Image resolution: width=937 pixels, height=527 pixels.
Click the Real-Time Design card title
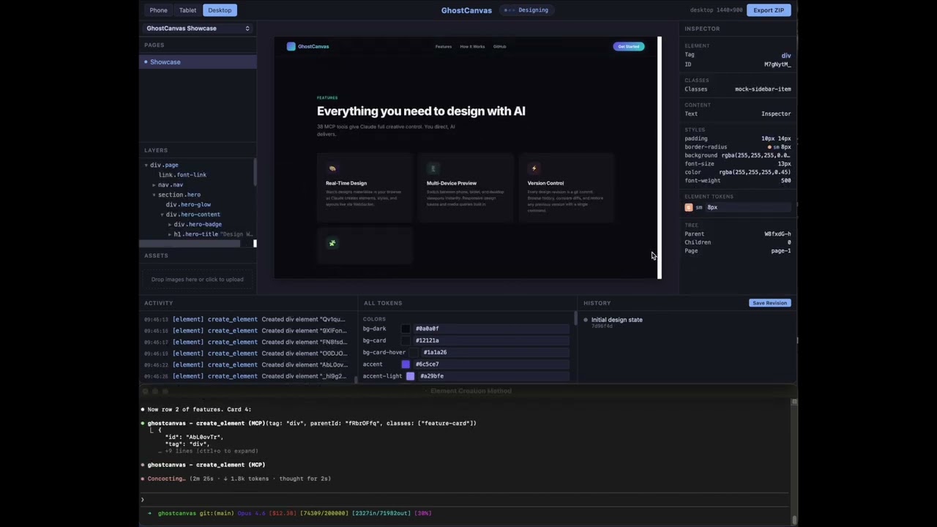(x=346, y=183)
